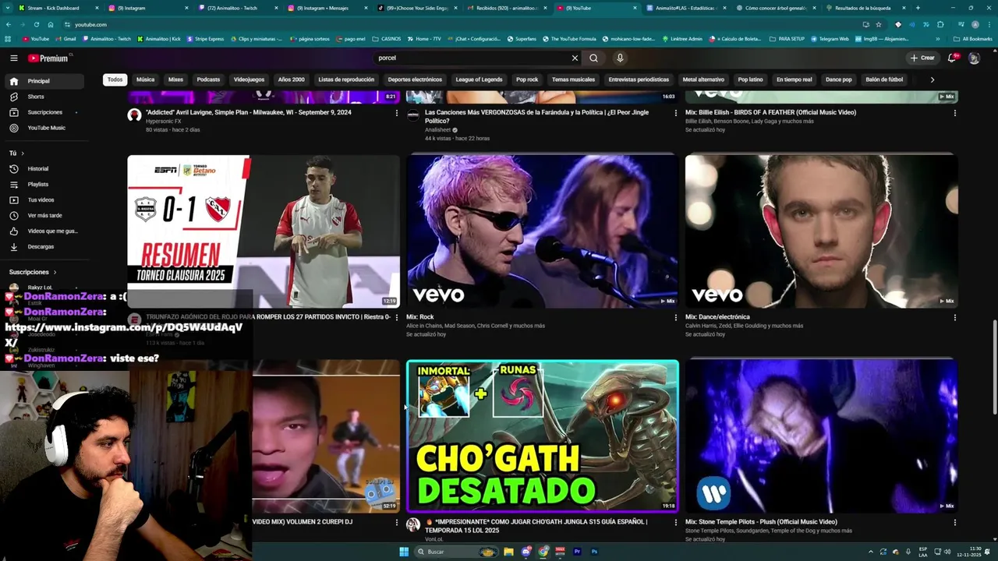
Task: Reload the page in the browser toolbar
Action: point(36,24)
